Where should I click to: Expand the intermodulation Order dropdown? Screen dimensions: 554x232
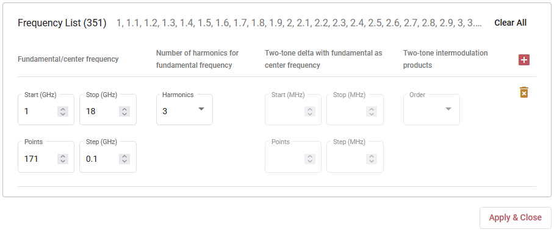point(431,110)
